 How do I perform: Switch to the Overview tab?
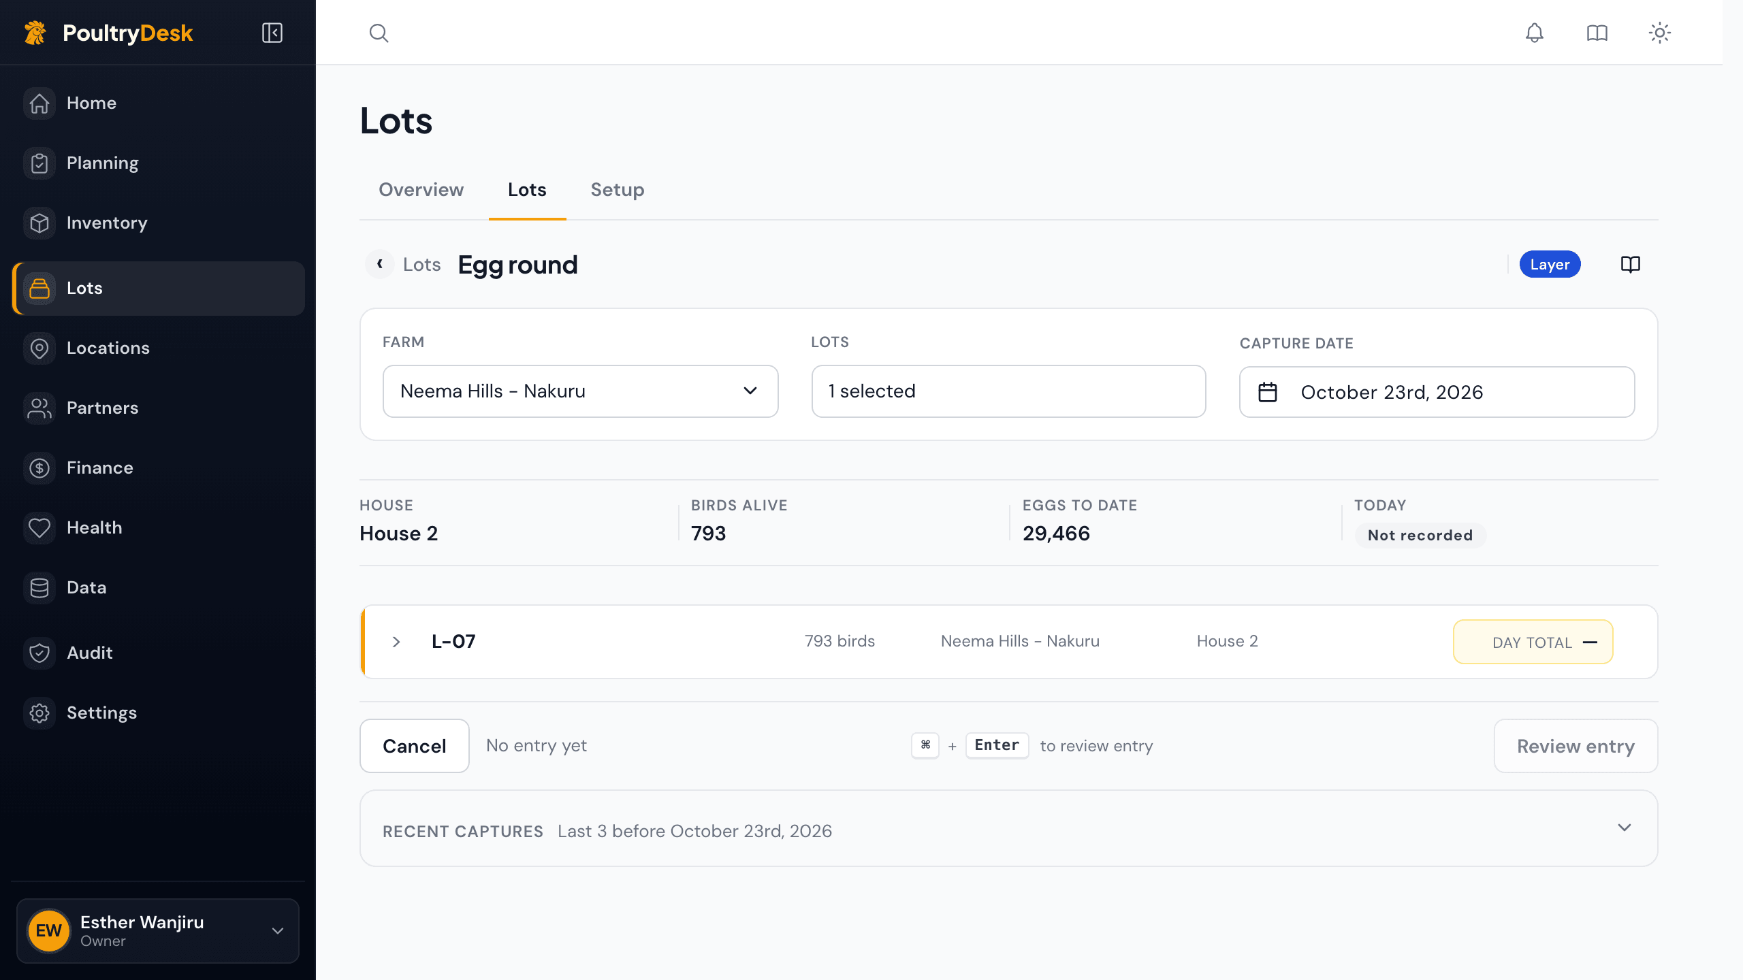[x=421, y=190]
